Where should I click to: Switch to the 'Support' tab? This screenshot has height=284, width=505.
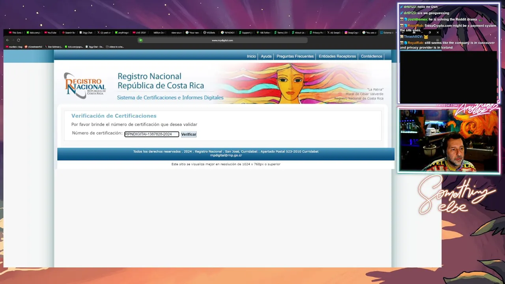point(246,33)
